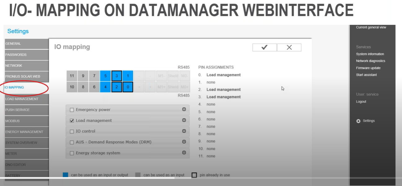
Task: Expand the IO control section arrow
Action: pos(184,131)
